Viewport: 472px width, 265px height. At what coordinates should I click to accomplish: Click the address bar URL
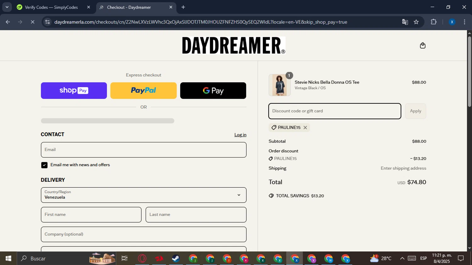(x=201, y=22)
